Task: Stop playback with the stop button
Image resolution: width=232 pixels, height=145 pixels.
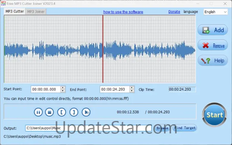Action: pos(49,112)
